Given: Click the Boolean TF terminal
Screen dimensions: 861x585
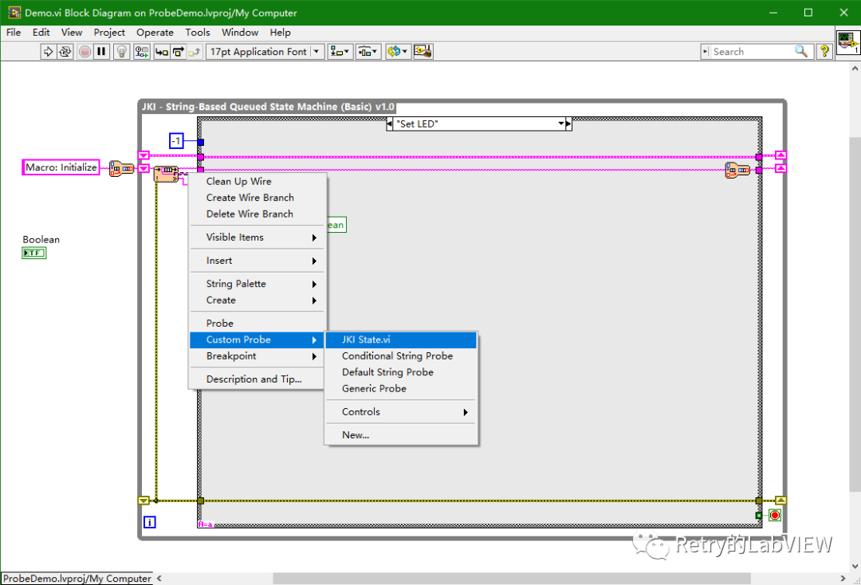Looking at the screenshot, I should pos(34,253).
